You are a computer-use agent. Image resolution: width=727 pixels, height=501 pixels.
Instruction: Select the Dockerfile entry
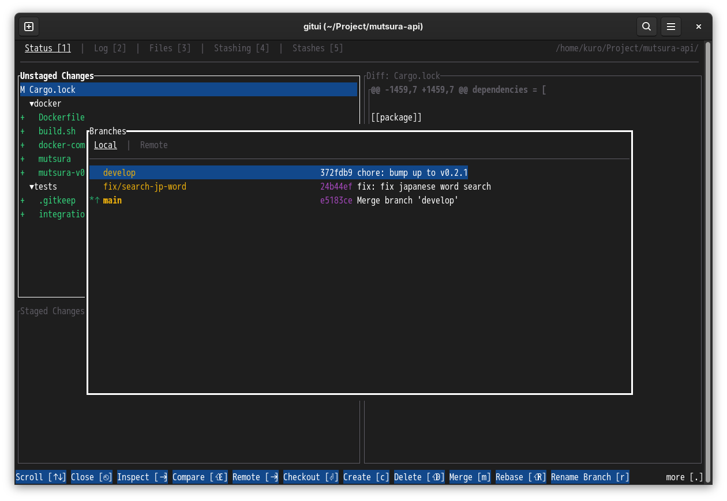coord(62,118)
